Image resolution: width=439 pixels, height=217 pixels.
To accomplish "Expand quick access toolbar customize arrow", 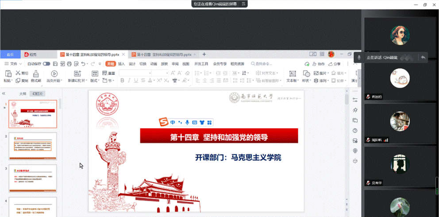I will coord(100,64).
